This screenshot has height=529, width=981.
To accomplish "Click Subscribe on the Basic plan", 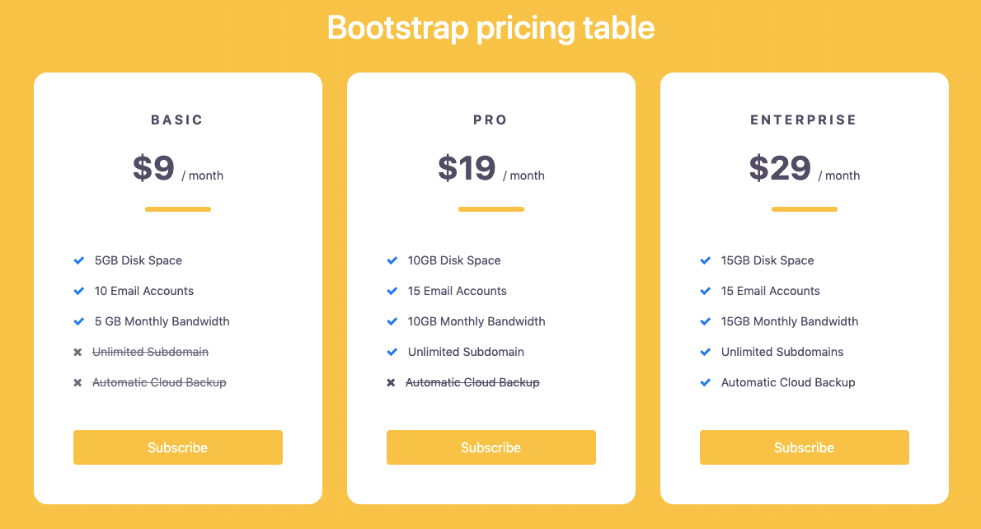I will click(x=177, y=447).
